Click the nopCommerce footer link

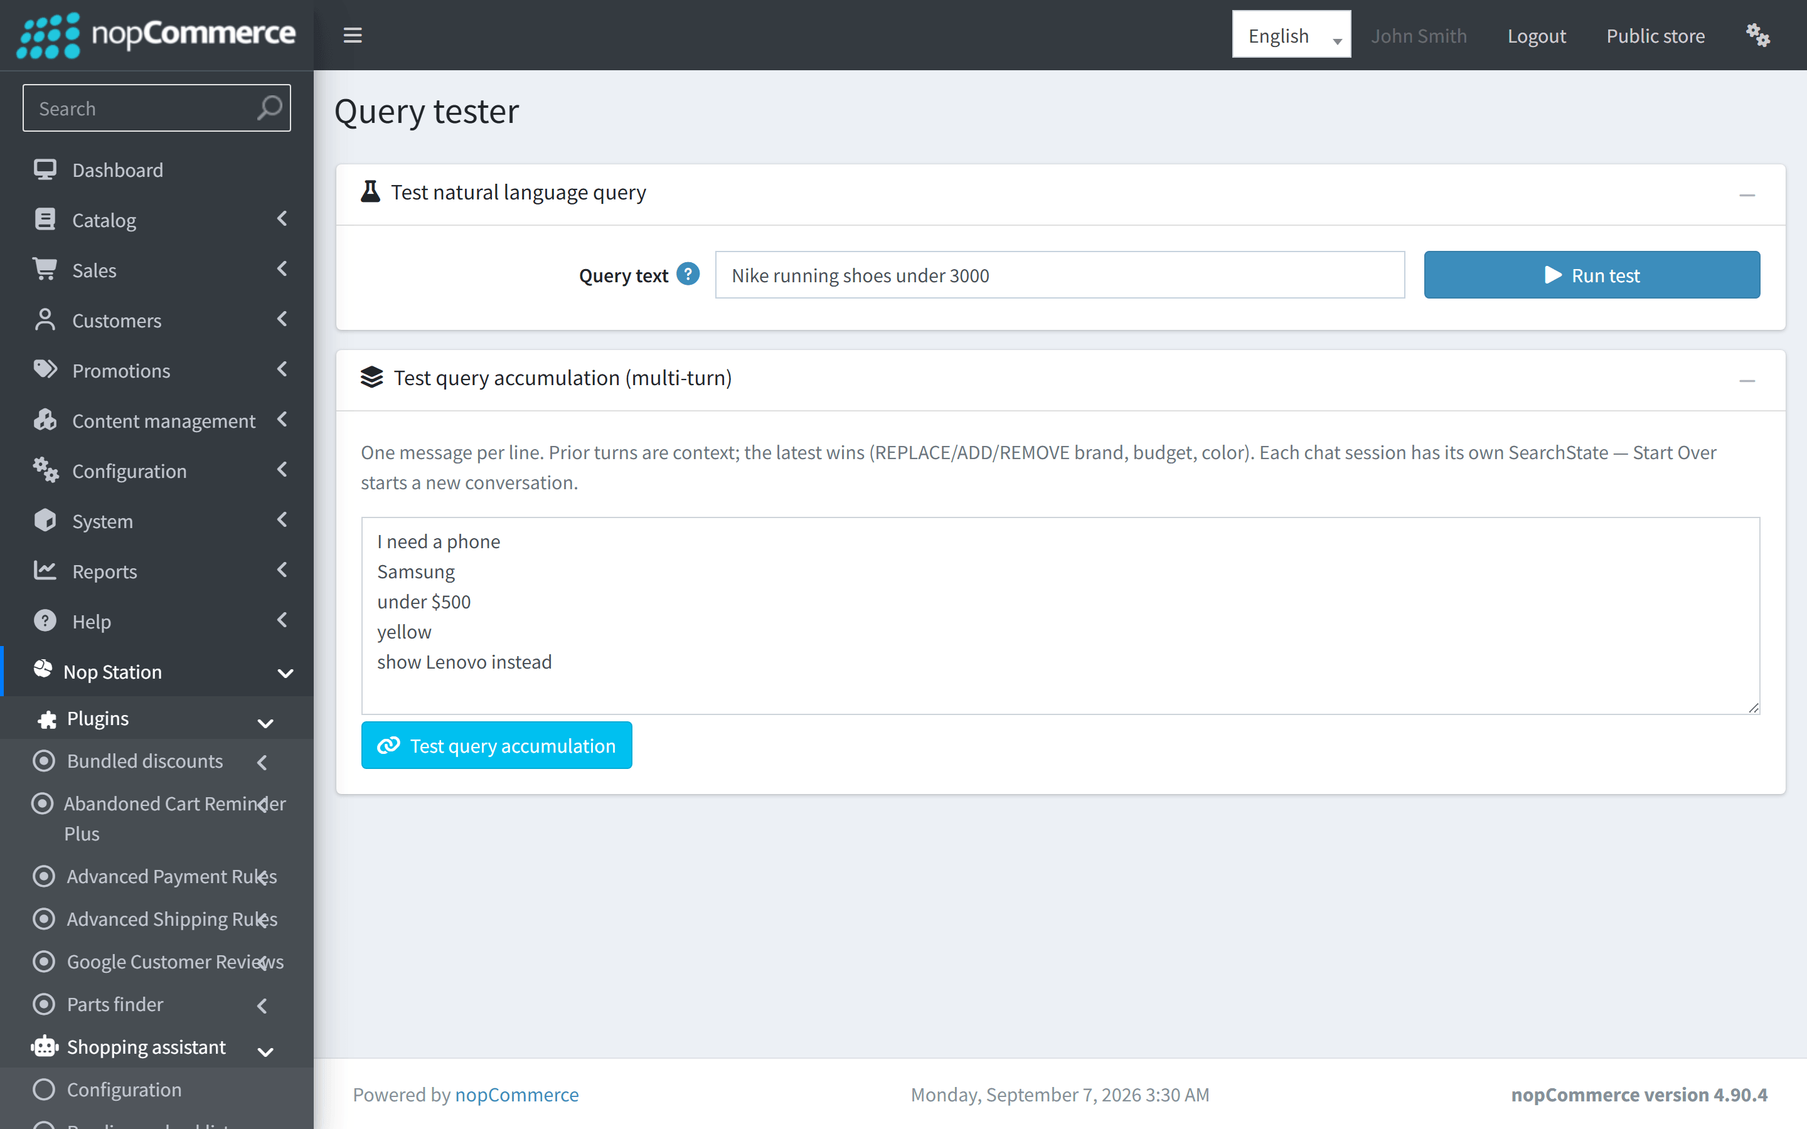[x=517, y=1095]
